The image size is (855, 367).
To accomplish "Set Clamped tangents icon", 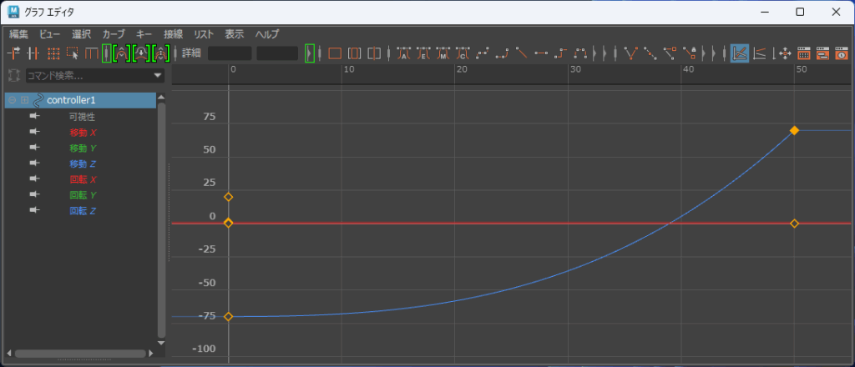I will (502, 53).
